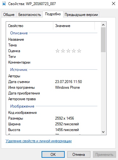The width and height of the screenshot is (118, 160).
Task: Select the Ширина property label
Action: point(14,124)
